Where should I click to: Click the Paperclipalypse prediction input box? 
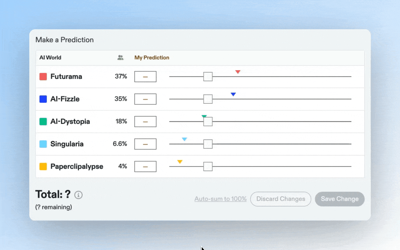145,166
